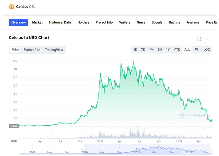Click the 0.059 price label
Image resolution: width=219 pixels, height=156 pixels.
click(x=14, y=126)
